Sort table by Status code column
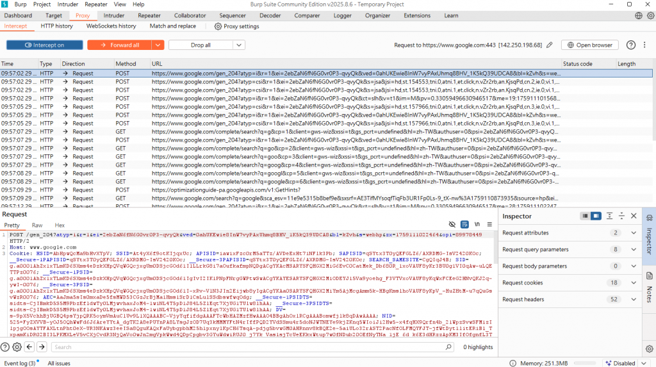This screenshot has height=367, width=656. [588, 63]
